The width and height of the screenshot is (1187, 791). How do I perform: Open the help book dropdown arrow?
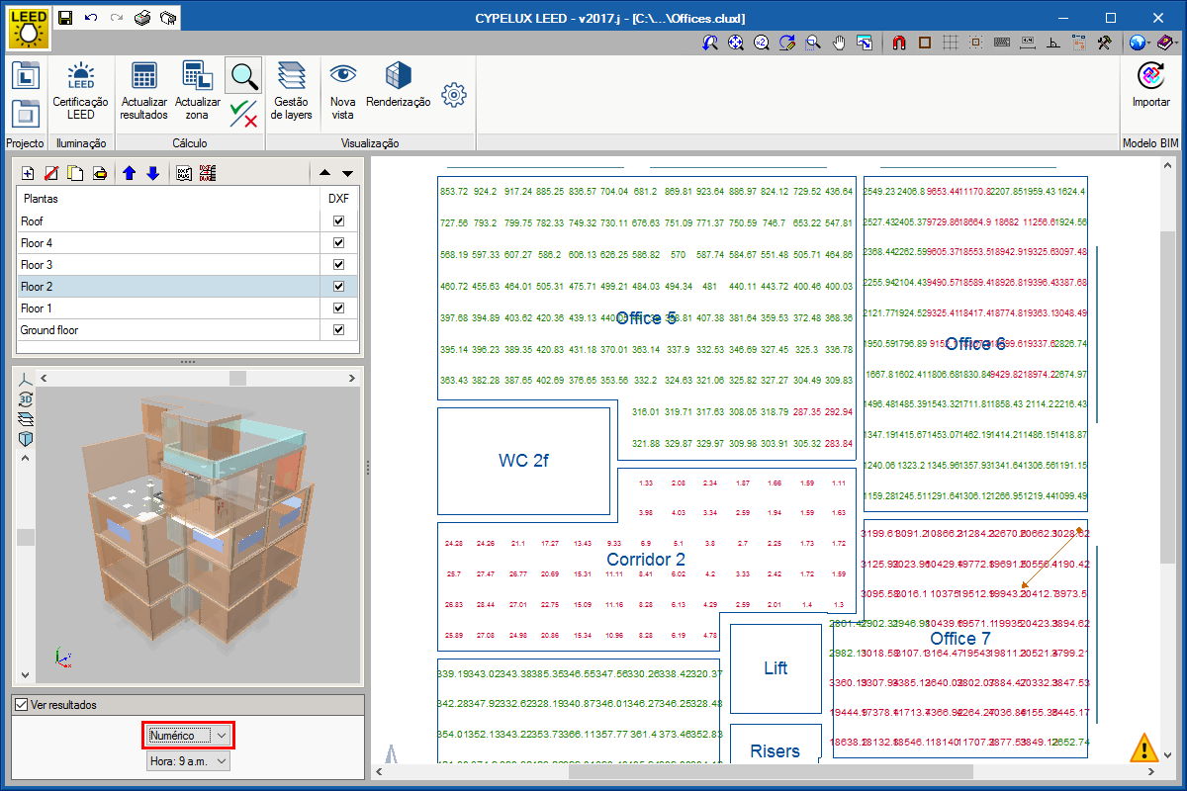(1175, 43)
